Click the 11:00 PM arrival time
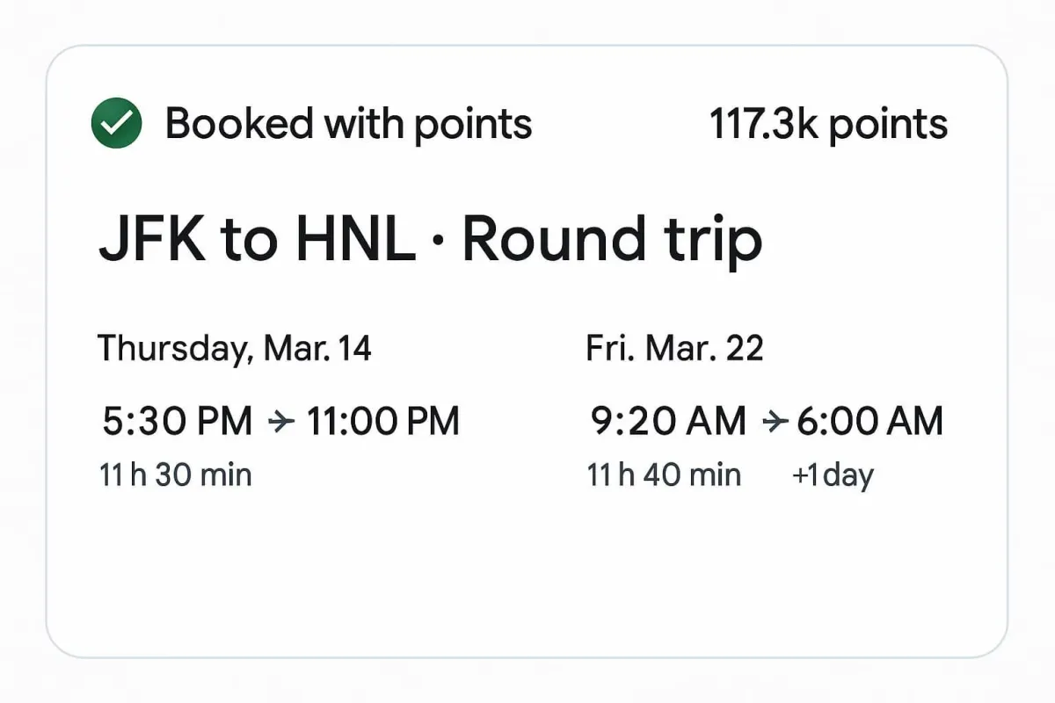Image resolution: width=1055 pixels, height=703 pixels. (382, 422)
